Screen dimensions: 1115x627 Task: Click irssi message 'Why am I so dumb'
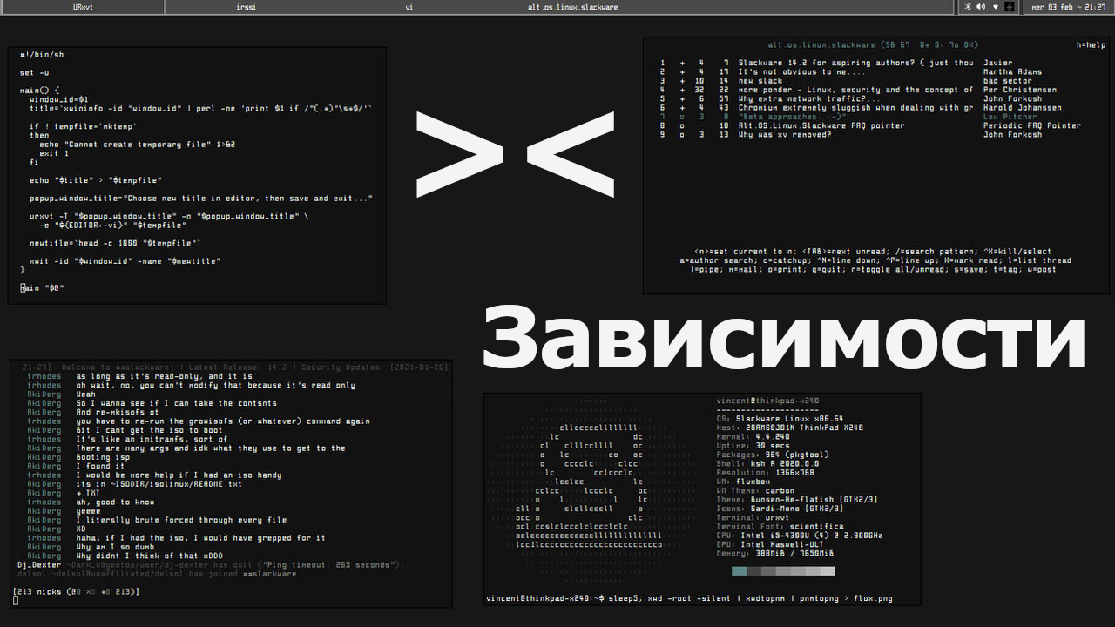[115, 547]
